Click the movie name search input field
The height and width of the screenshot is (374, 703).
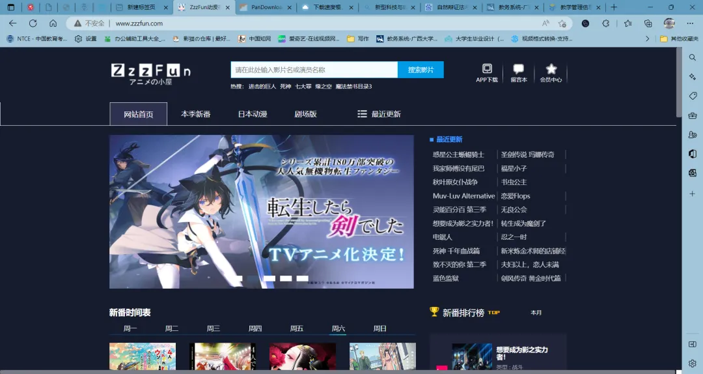pyautogui.click(x=314, y=70)
